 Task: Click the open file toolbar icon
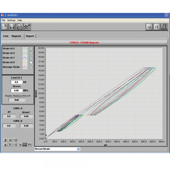click(x=5, y=27)
